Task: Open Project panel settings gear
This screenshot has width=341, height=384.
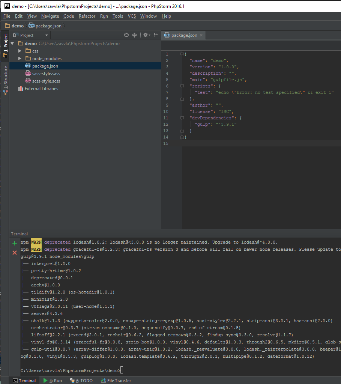Action: pyautogui.click(x=146, y=35)
